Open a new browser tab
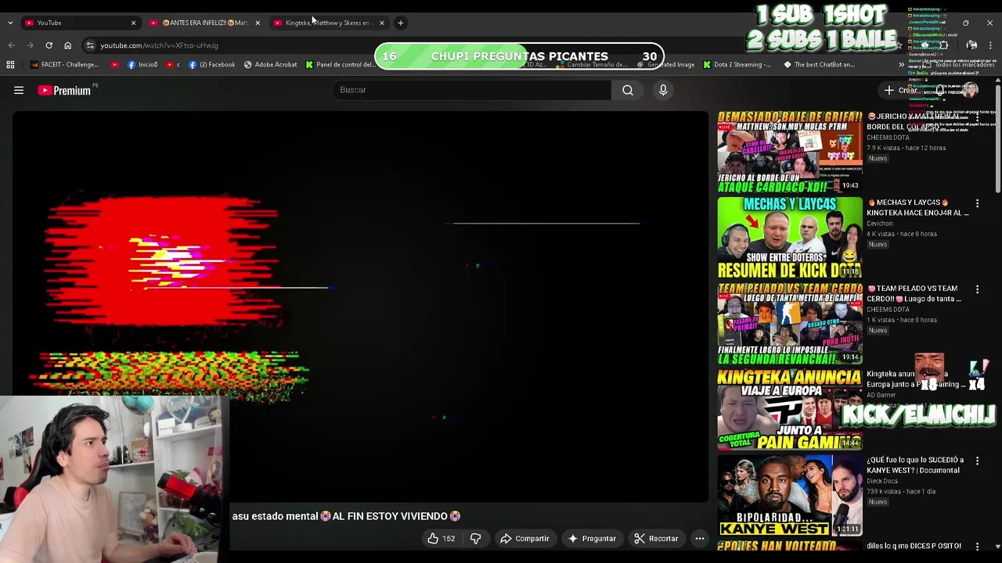The image size is (1002, 563). pyautogui.click(x=400, y=23)
